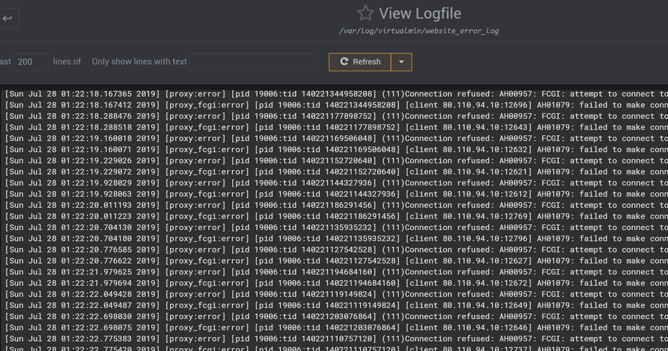Click client address 80.110.94.10:12643
668x351 pixels.
point(485,127)
